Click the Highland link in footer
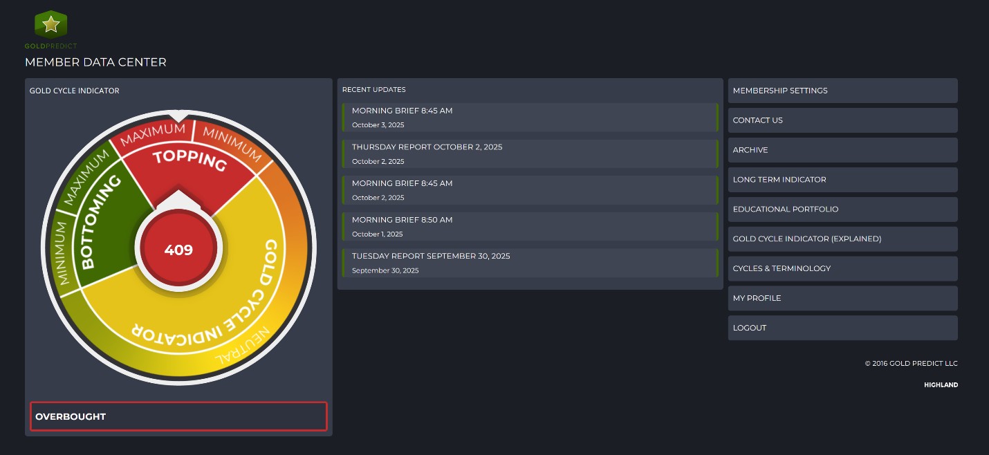Viewport: 989px width, 455px height. pos(941,385)
